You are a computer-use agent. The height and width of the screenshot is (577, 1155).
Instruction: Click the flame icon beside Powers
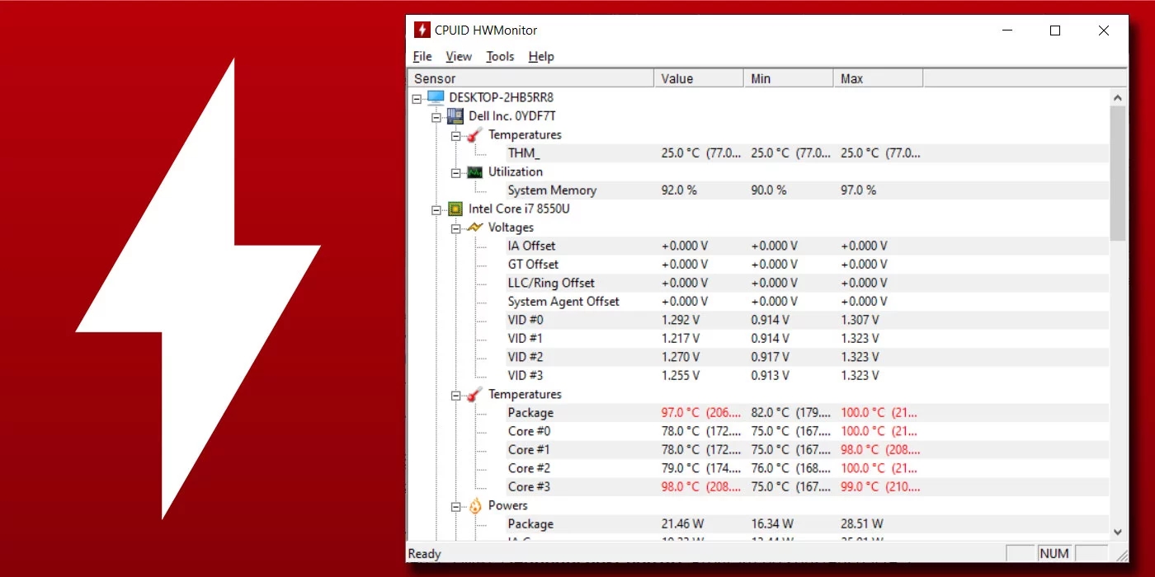point(474,506)
